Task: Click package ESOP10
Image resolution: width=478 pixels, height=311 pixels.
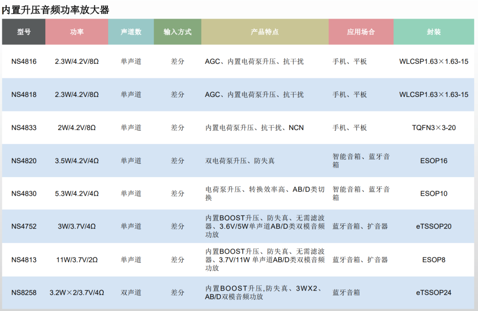Action: [x=434, y=194]
